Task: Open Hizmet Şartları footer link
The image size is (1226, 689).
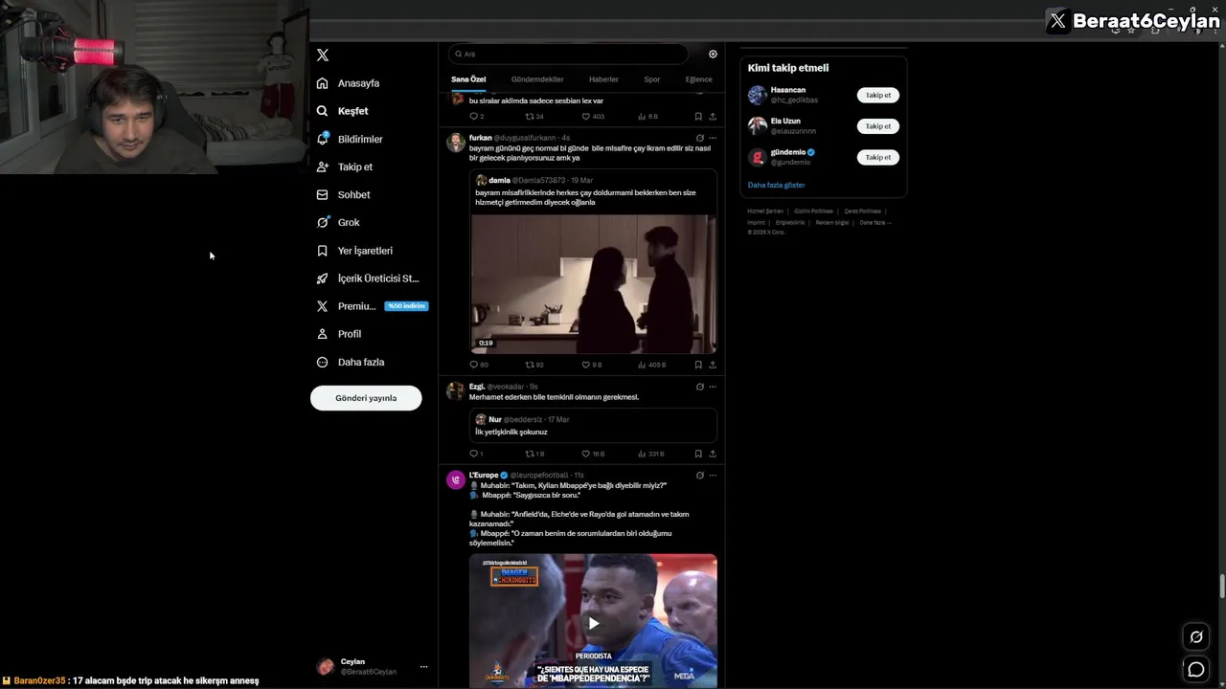Action: pyautogui.click(x=765, y=211)
